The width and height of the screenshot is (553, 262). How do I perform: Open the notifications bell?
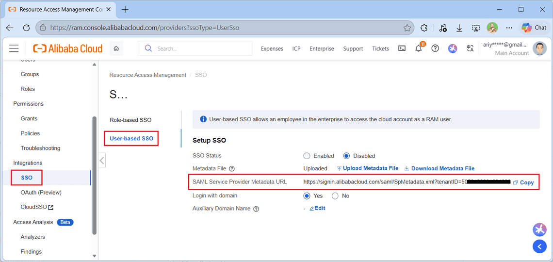pos(418,49)
